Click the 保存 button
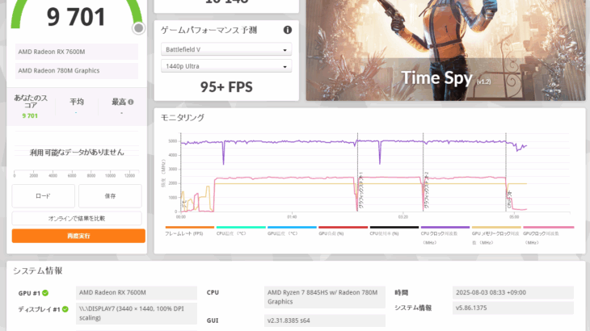Screen dimensions: 590x331 click(110, 195)
